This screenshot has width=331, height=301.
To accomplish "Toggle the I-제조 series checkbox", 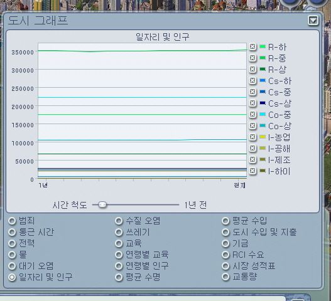I will pos(252,159).
